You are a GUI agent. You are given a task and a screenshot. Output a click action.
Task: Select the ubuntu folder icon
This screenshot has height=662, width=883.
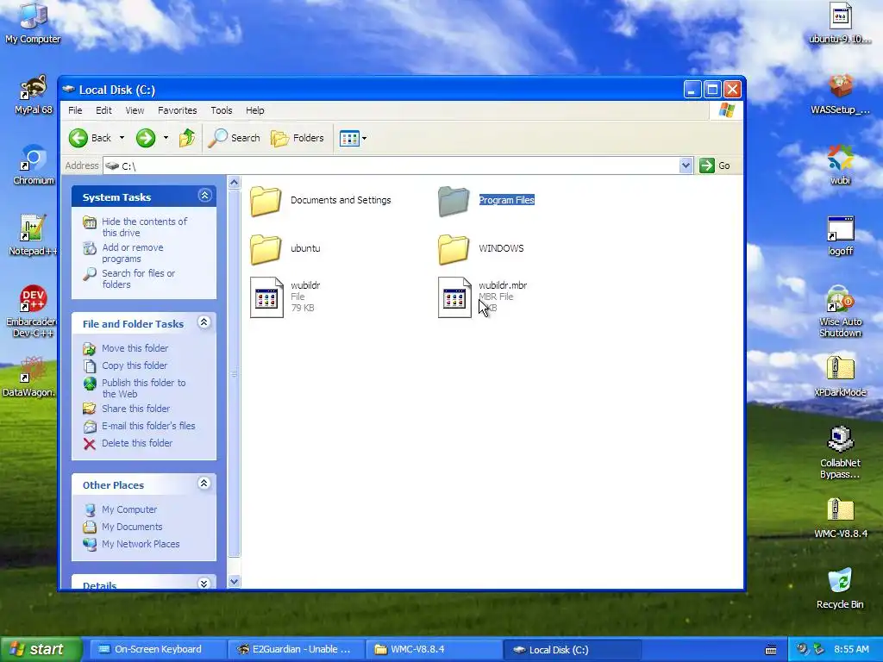tap(266, 249)
